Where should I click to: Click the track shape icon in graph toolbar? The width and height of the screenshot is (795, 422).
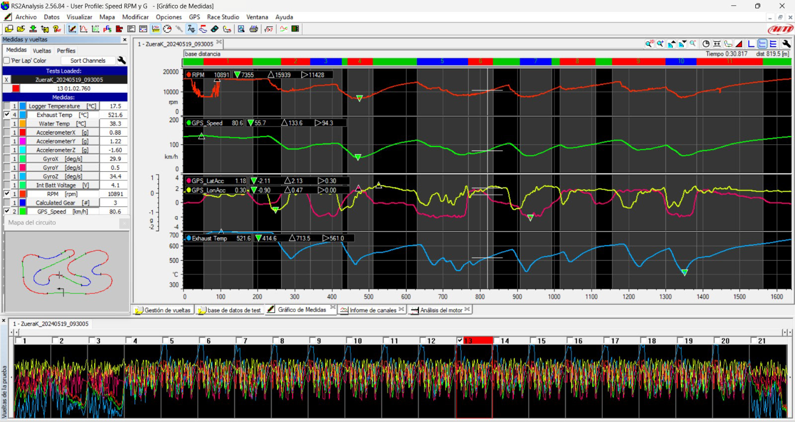point(728,44)
